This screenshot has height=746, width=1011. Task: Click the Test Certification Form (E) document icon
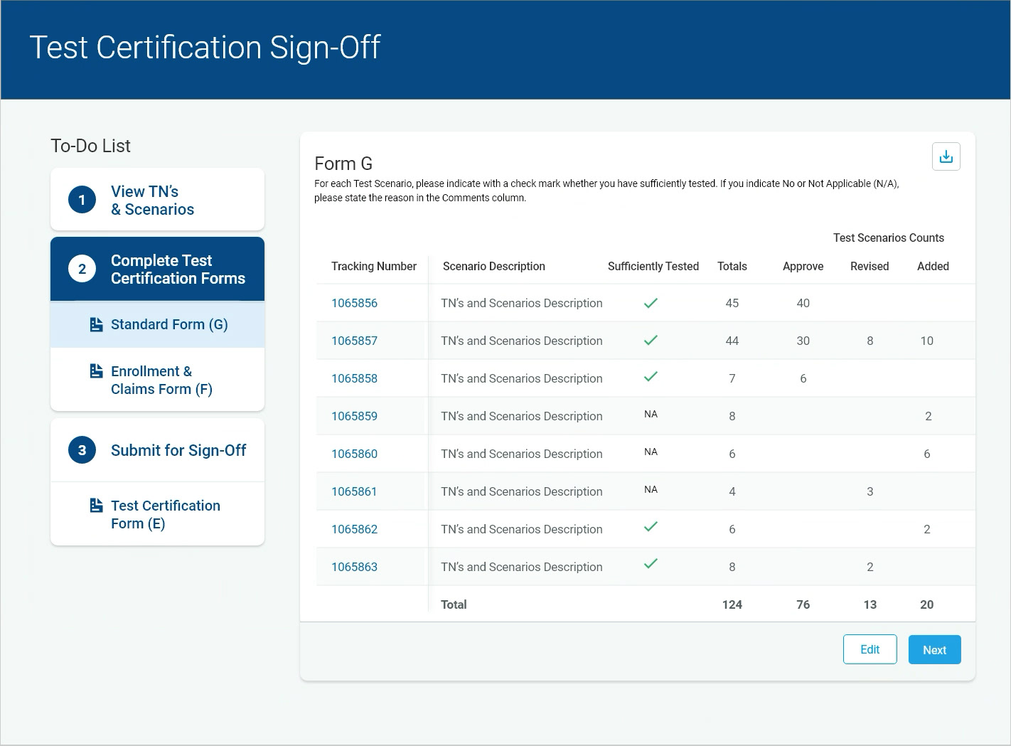(97, 506)
